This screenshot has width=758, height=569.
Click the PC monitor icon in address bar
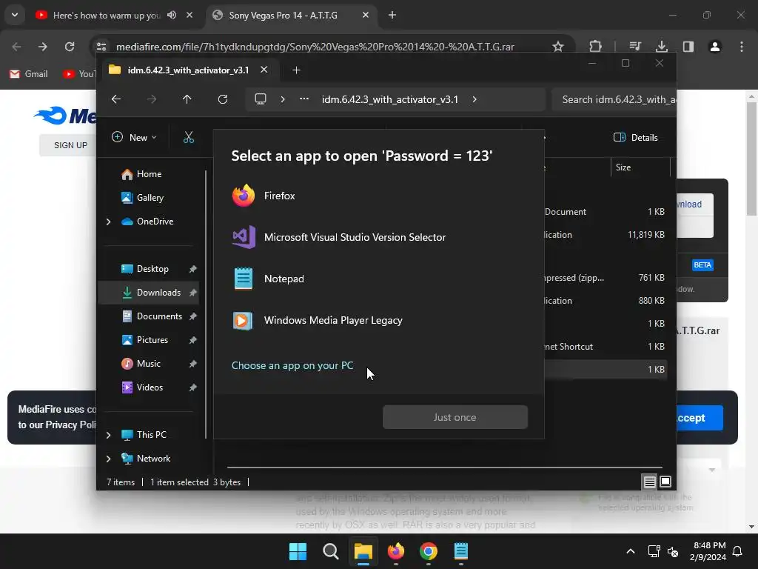(x=261, y=99)
